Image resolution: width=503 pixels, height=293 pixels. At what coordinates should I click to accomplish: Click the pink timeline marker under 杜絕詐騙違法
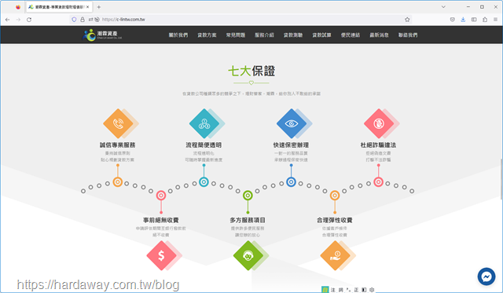379,182
